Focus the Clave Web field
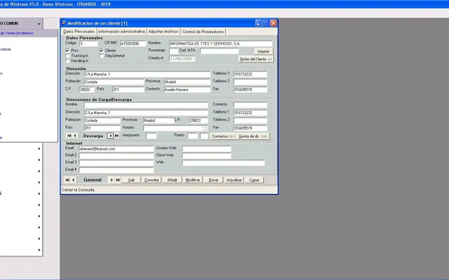The width and height of the screenshot is (449, 280). (x=206, y=156)
